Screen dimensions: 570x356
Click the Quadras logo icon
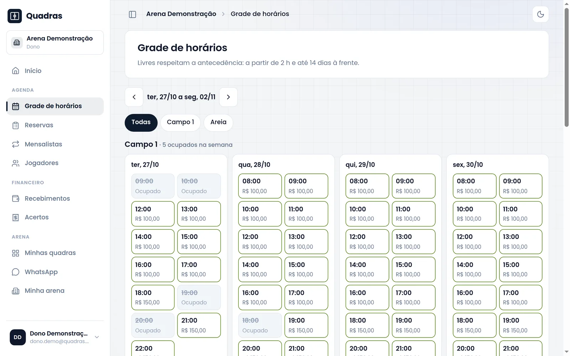pos(15,16)
